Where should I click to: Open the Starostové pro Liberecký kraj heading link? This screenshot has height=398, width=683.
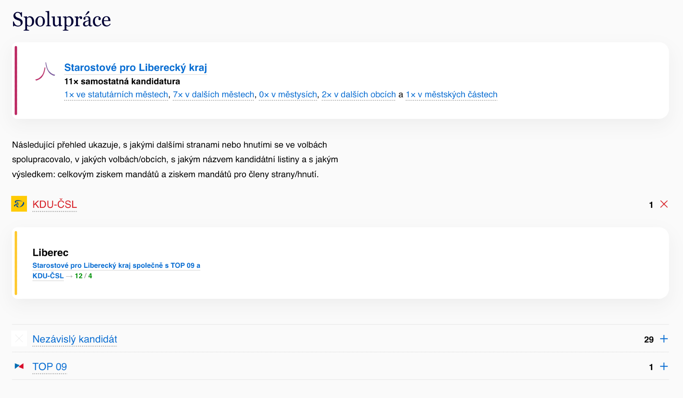pos(136,67)
